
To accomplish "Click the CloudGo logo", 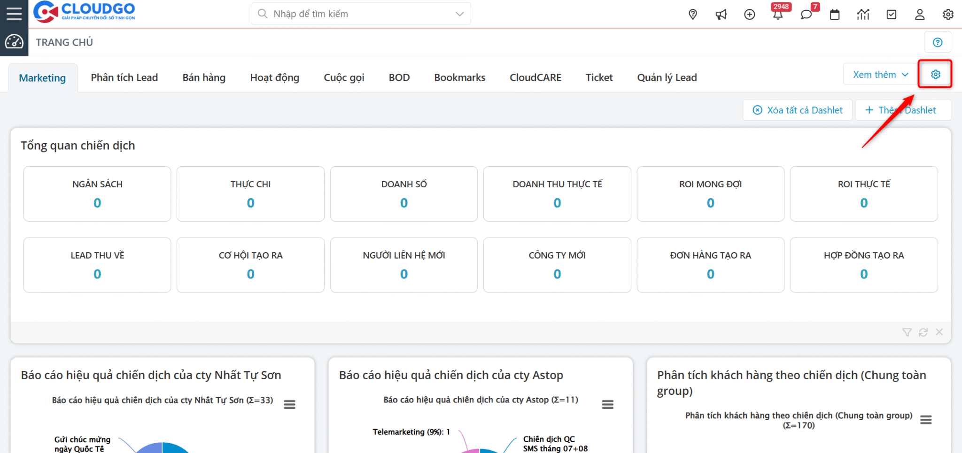I will [x=84, y=12].
